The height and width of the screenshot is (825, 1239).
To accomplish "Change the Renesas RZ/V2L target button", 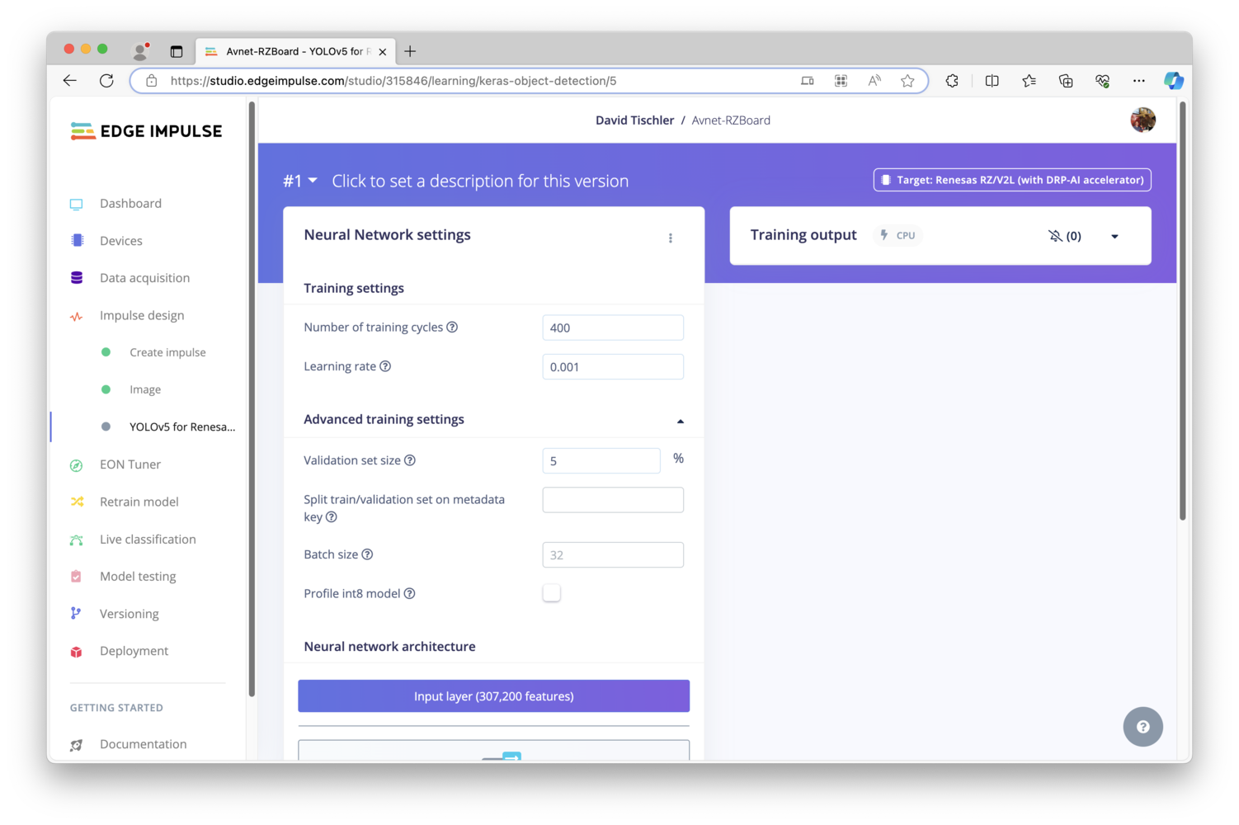I will (1012, 180).
